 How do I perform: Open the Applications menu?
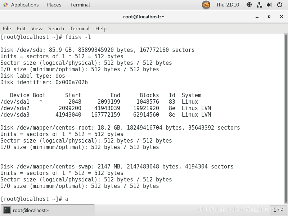click(x=25, y=5)
